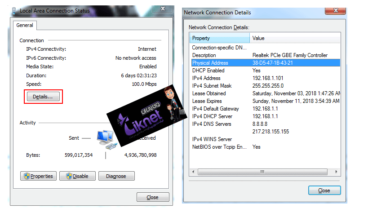Close the Local Area Connection Status dialog
Image resolution: width=368 pixels, height=217 pixels.
coord(153,197)
